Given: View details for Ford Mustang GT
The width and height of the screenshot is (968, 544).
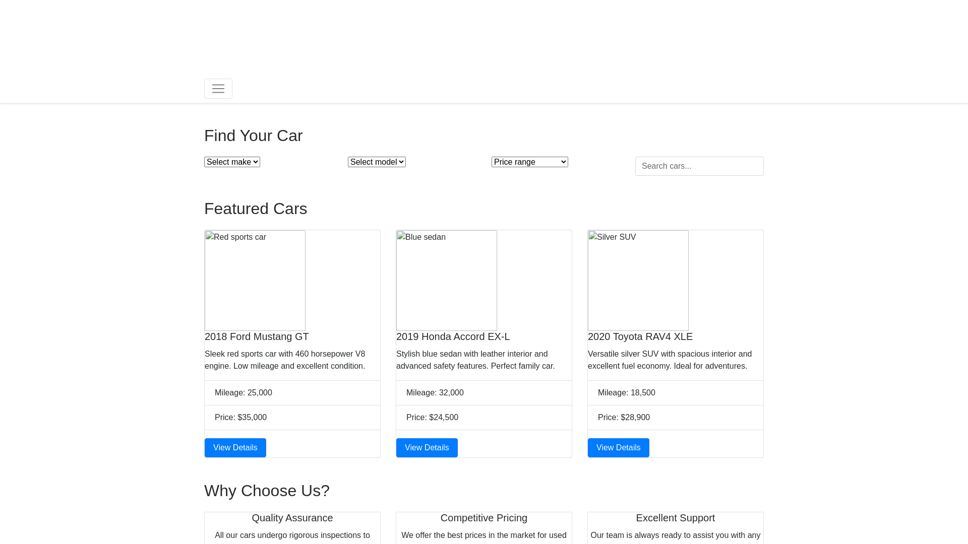Looking at the screenshot, I should coord(235,448).
